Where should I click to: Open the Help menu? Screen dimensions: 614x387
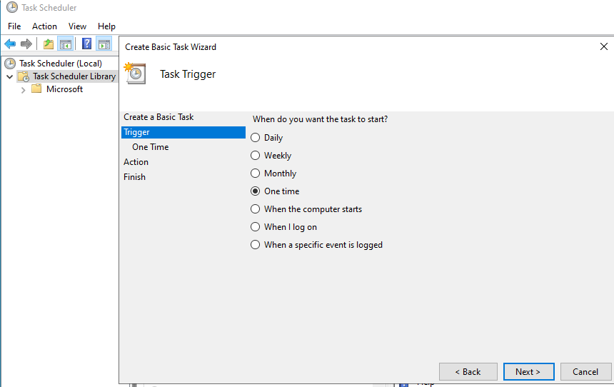point(106,26)
